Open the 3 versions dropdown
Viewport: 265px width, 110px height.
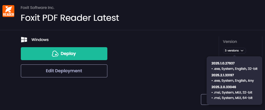234,50
